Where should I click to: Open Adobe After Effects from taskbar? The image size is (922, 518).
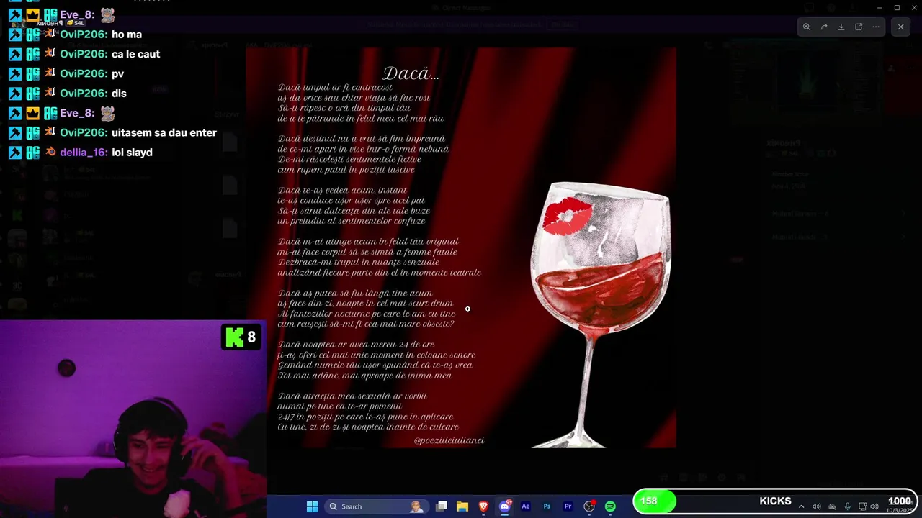coord(525,506)
